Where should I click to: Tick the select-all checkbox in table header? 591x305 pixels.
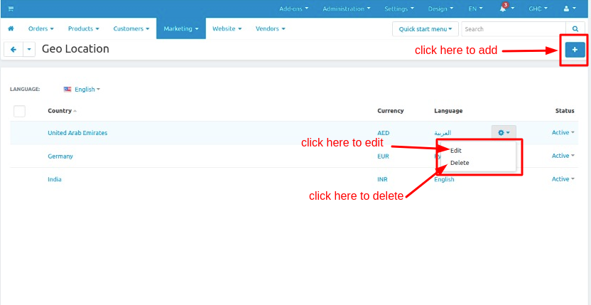click(19, 112)
